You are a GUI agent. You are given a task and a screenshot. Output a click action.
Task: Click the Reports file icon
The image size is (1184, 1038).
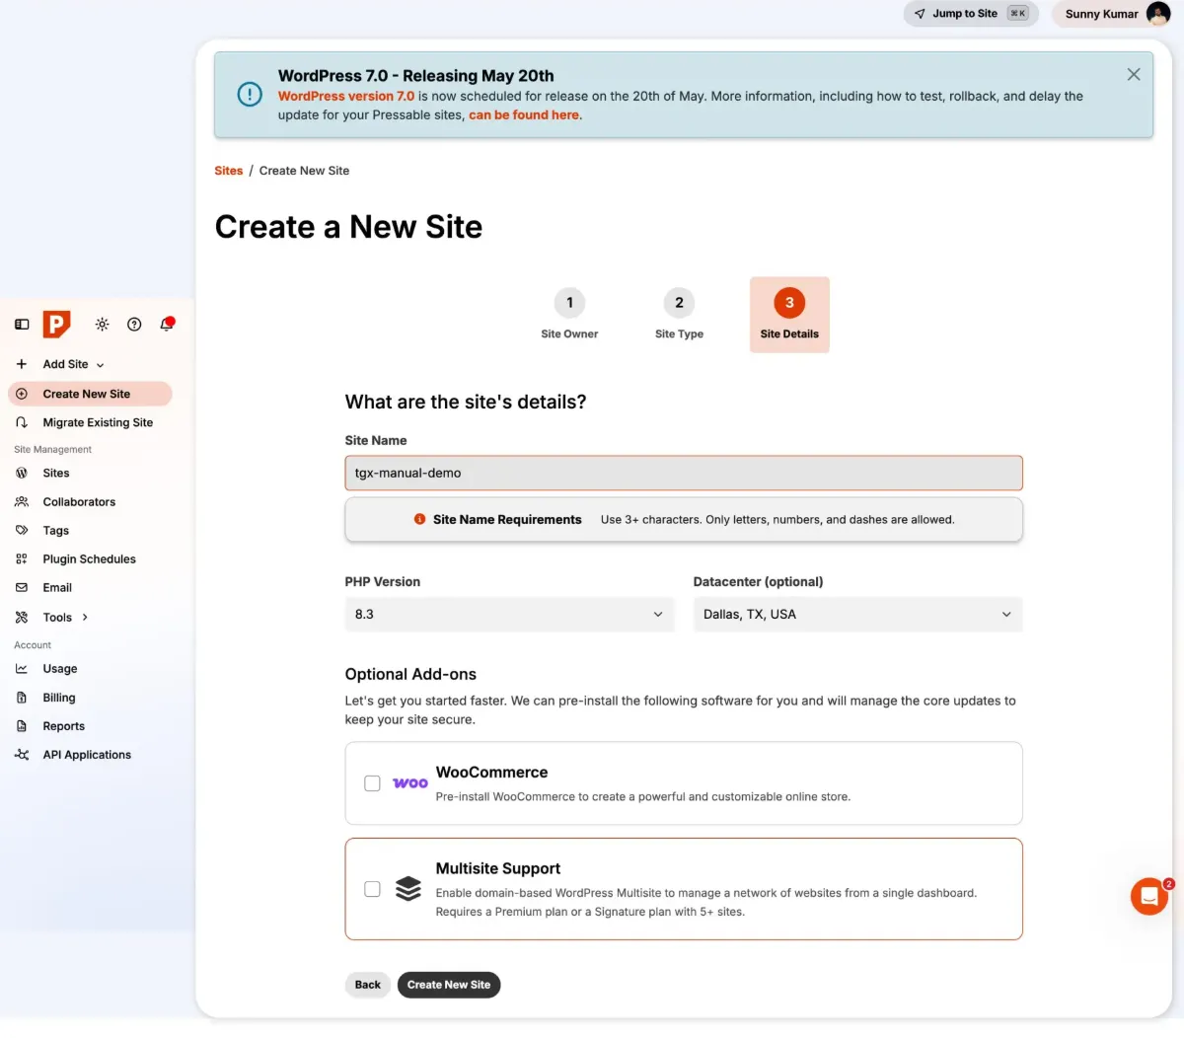(22, 726)
